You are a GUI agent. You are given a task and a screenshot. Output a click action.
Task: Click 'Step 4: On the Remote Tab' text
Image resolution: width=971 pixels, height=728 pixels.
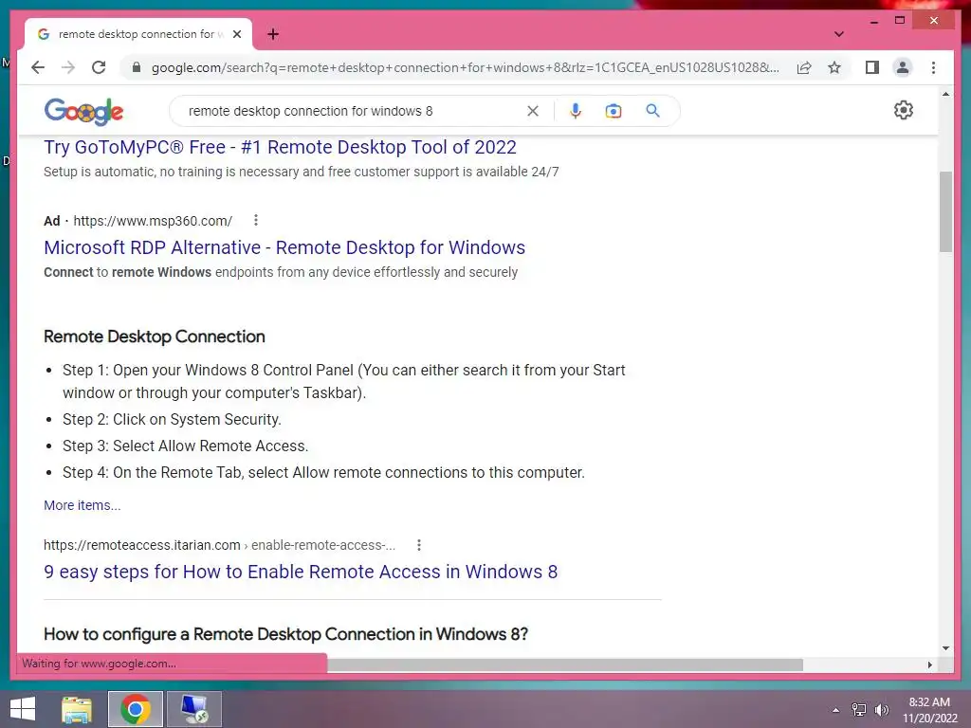tap(323, 473)
